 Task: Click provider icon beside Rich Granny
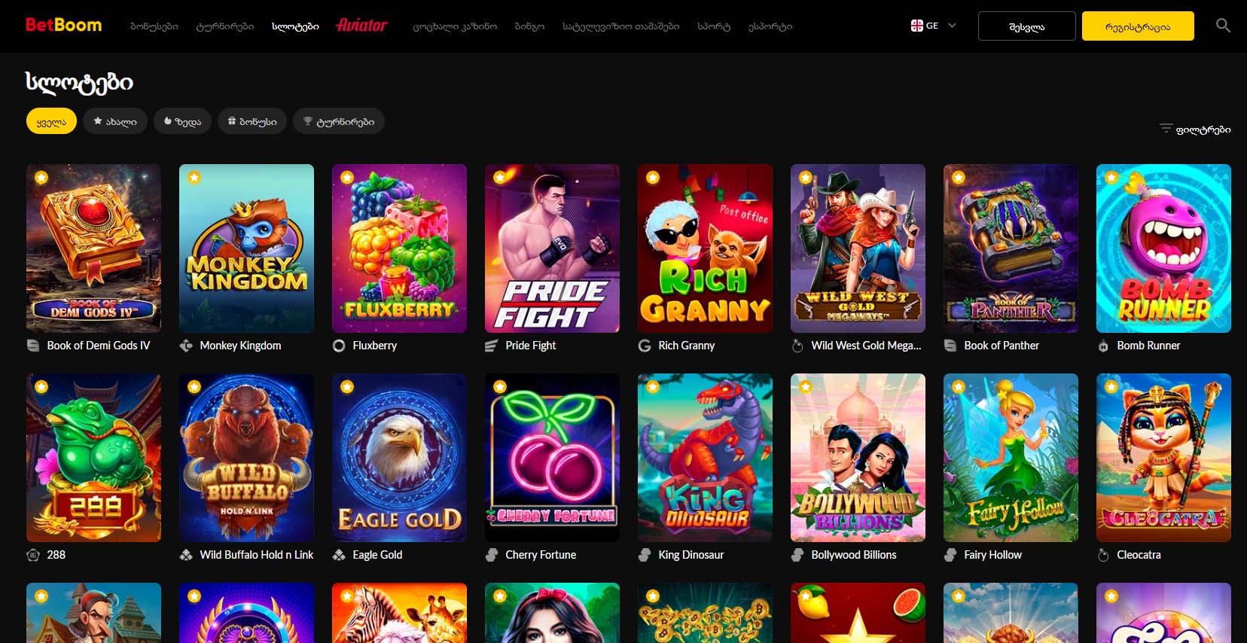coord(645,346)
